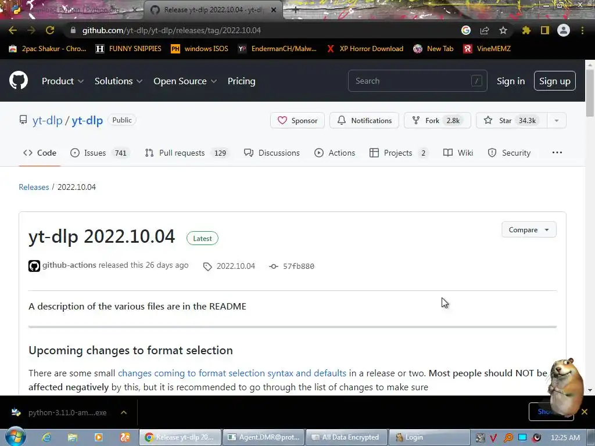This screenshot has width=595, height=446.
Task: Open the Compare dropdown
Action: coord(529,229)
